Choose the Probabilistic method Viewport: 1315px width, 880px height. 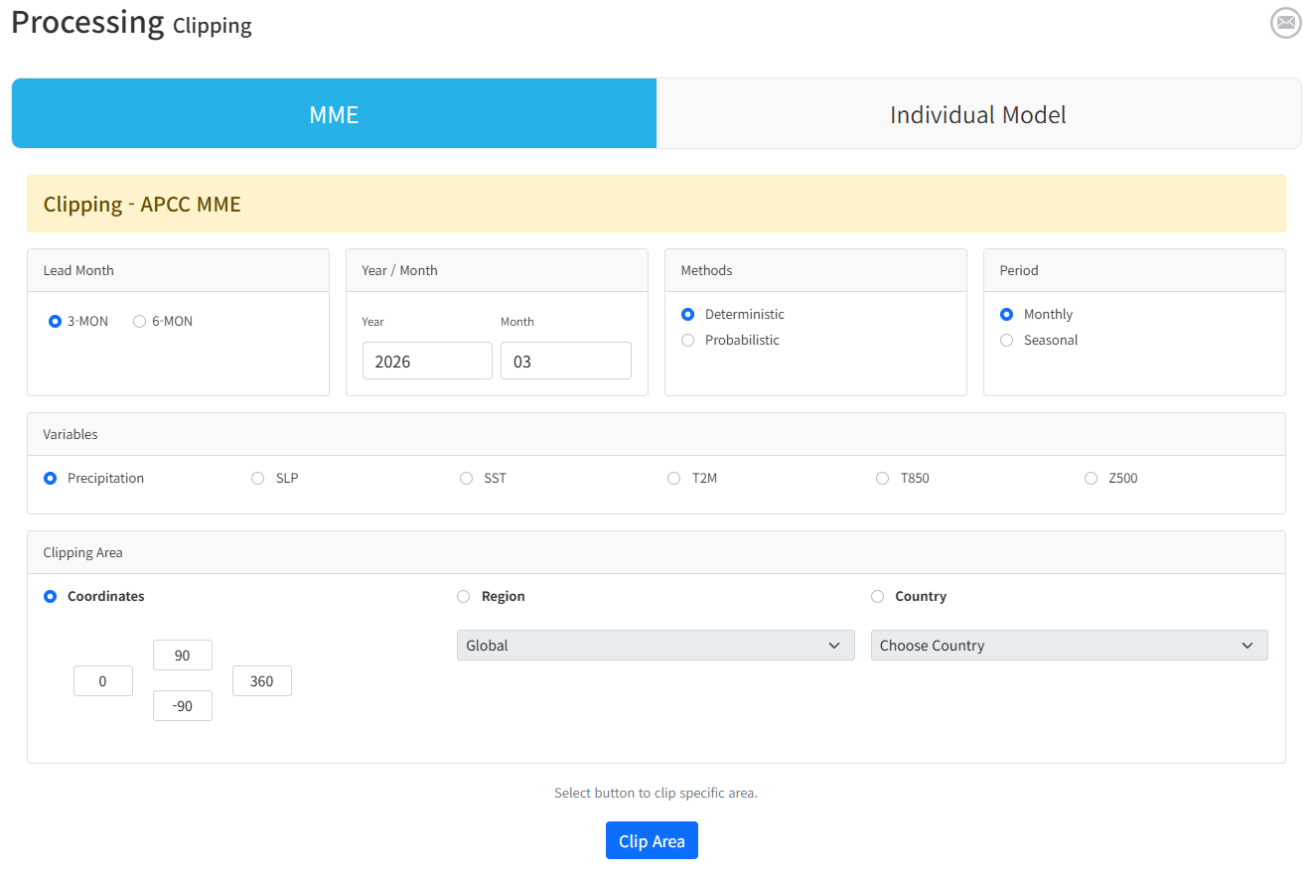point(688,341)
